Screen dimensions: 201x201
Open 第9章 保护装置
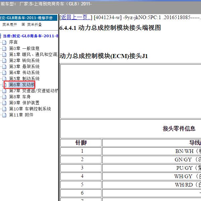coord(24,103)
